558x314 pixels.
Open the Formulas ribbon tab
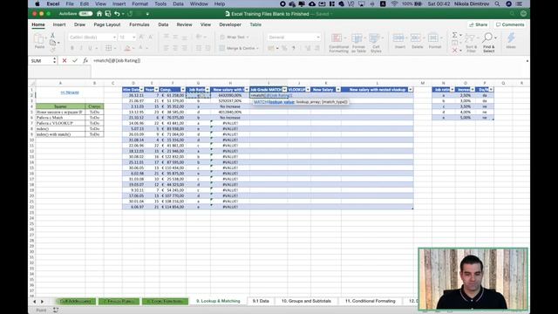pos(139,24)
